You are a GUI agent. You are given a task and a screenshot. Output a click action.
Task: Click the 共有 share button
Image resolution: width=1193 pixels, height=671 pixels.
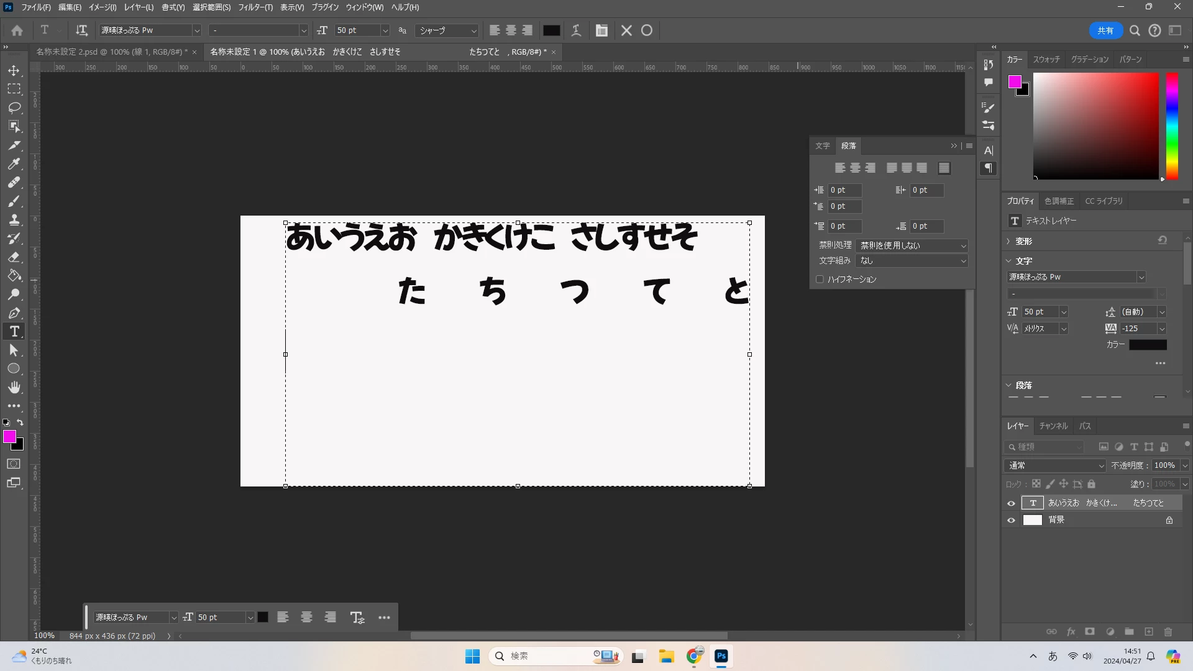click(1105, 30)
